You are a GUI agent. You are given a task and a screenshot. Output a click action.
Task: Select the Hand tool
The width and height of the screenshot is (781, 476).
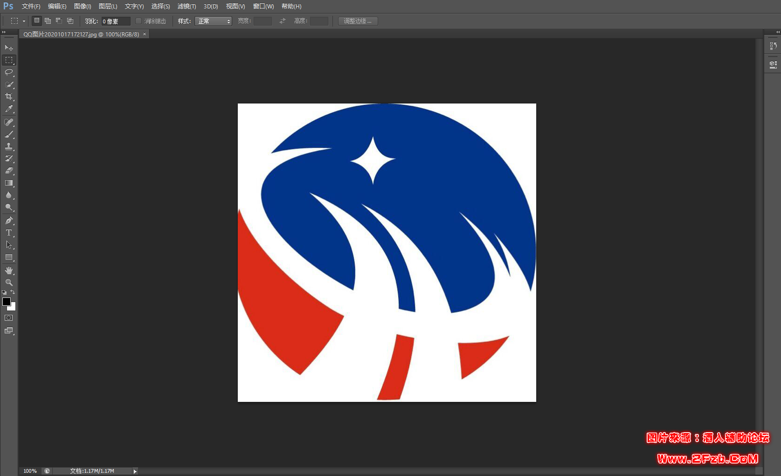(8, 270)
